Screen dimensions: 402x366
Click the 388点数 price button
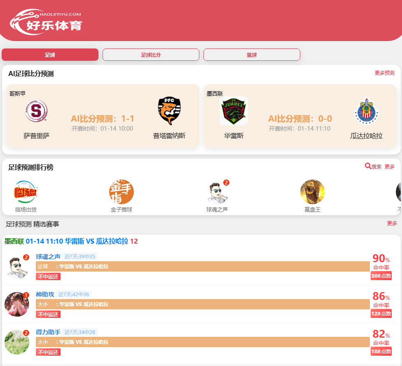tap(381, 276)
